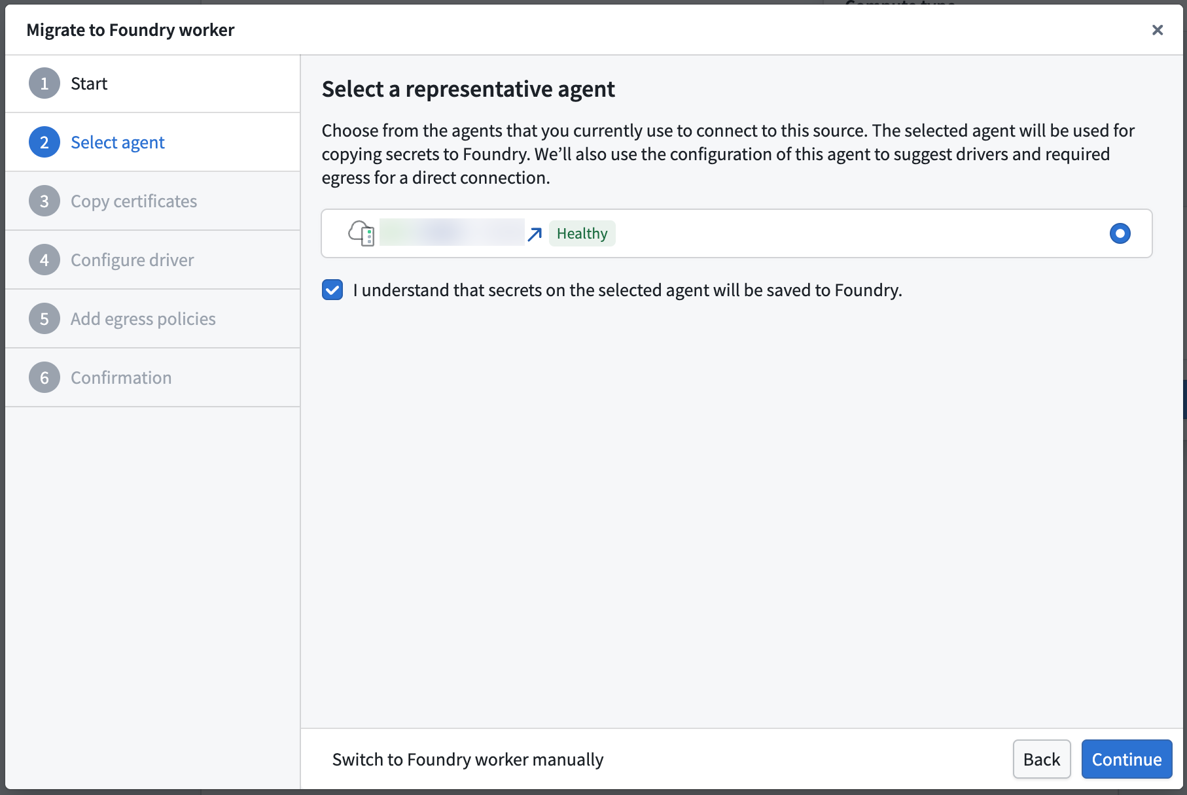The width and height of the screenshot is (1187, 795).
Task: Click the Migrate to Foundry worker title
Action: pyautogui.click(x=130, y=30)
